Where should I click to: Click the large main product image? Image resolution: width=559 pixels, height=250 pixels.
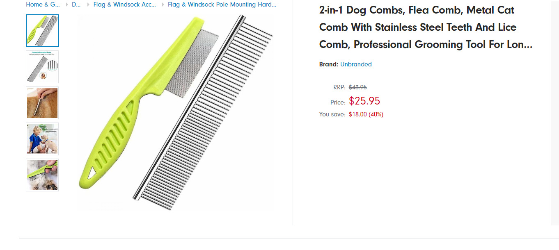[176, 113]
